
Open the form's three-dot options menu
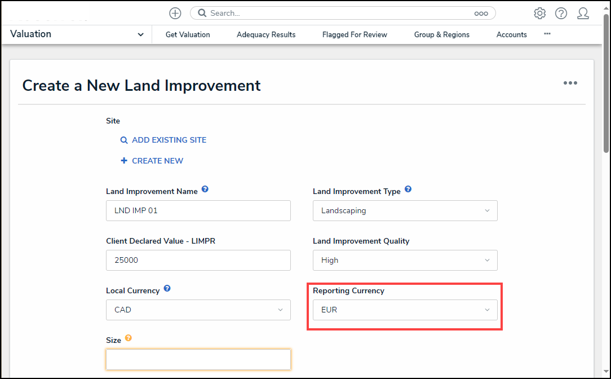click(x=570, y=83)
